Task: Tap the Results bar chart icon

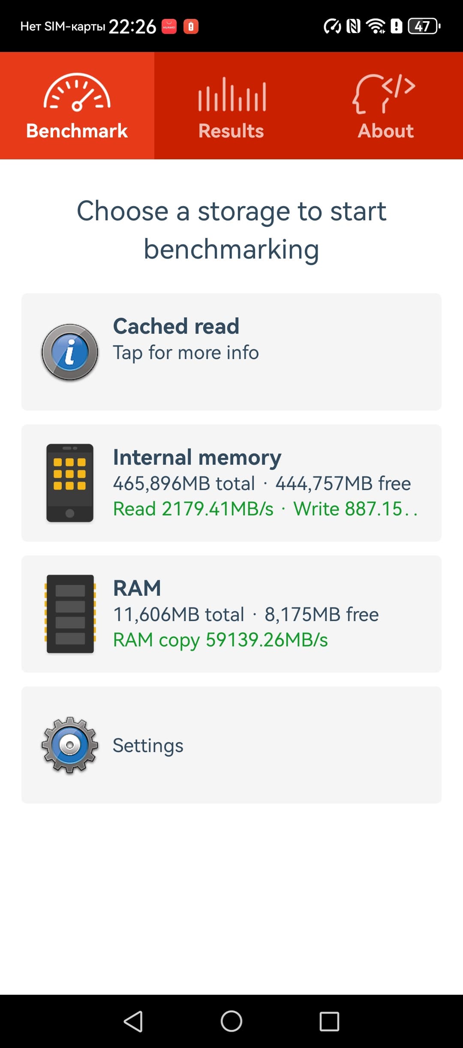Action: 231,94
